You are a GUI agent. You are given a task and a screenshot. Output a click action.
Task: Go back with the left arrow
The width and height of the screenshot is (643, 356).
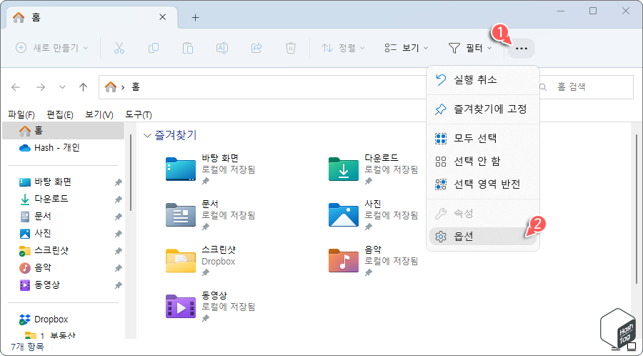[16, 87]
